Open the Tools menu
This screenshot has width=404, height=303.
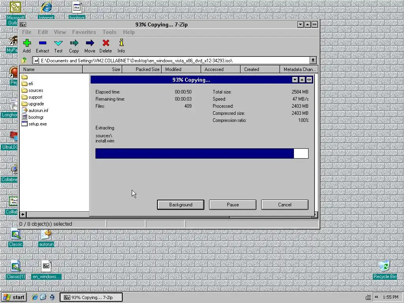point(110,32)
